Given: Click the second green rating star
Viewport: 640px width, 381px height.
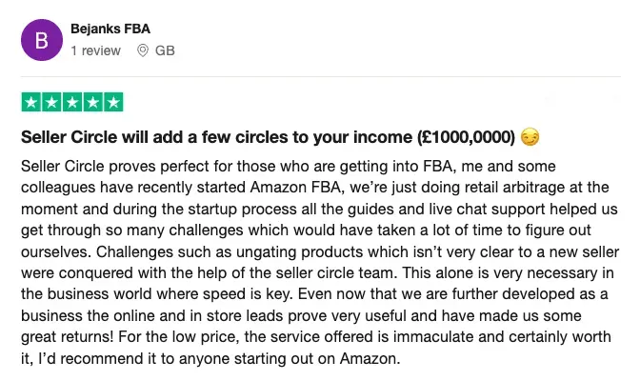Looking at the screenshot, I should 51,102.
